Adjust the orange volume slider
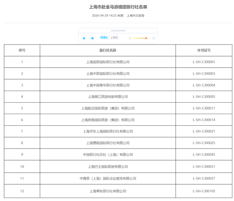234x201 pixels. click(141, 38)
